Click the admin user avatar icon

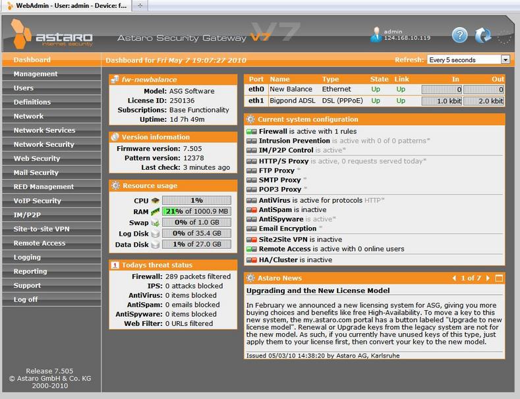(x=376, y=34)
